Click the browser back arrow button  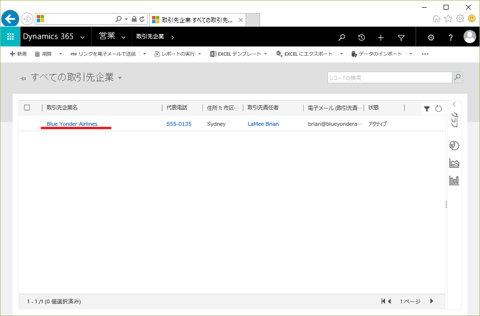tap(10, 19)
